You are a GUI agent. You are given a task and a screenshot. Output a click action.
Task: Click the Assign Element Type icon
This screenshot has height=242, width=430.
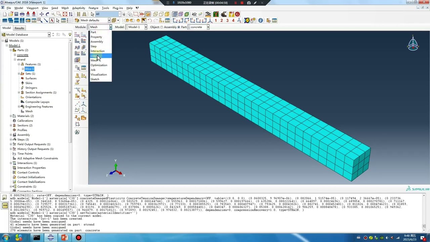[x=77, y=53]
